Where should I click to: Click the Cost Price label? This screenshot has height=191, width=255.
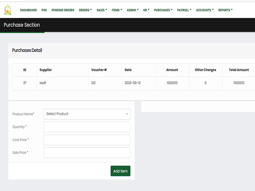(x=20, y=140)
